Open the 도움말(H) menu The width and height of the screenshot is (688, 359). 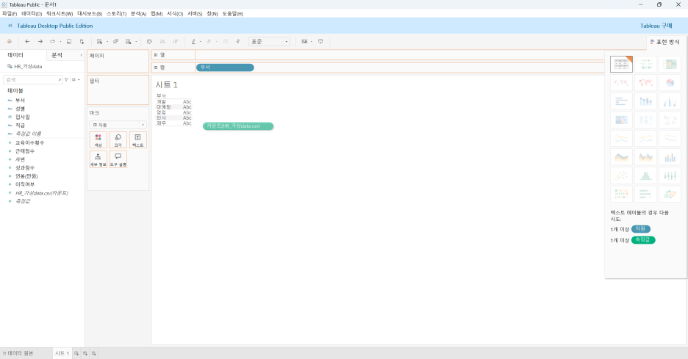232,14
